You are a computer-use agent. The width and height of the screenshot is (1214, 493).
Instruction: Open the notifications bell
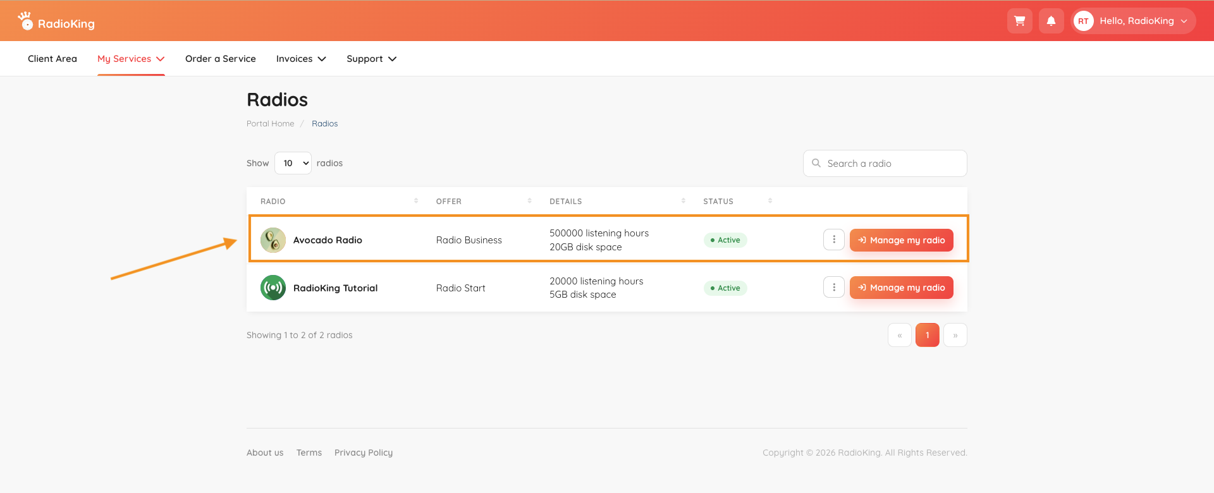coord(1051,21)
